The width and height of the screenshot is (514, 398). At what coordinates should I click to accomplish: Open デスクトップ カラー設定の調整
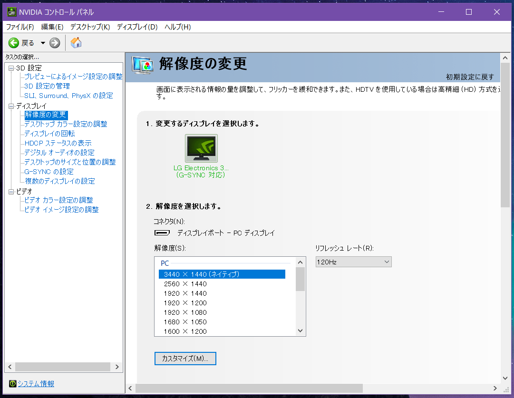coord(66,124)
